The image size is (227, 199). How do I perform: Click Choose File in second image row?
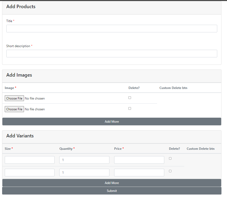click(x=14, y=109)
